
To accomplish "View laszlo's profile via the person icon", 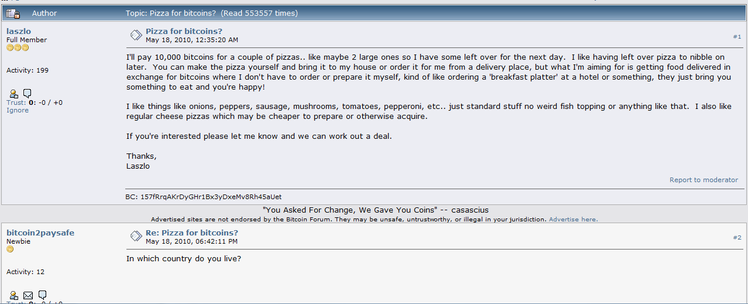I will tap(14, 93).
